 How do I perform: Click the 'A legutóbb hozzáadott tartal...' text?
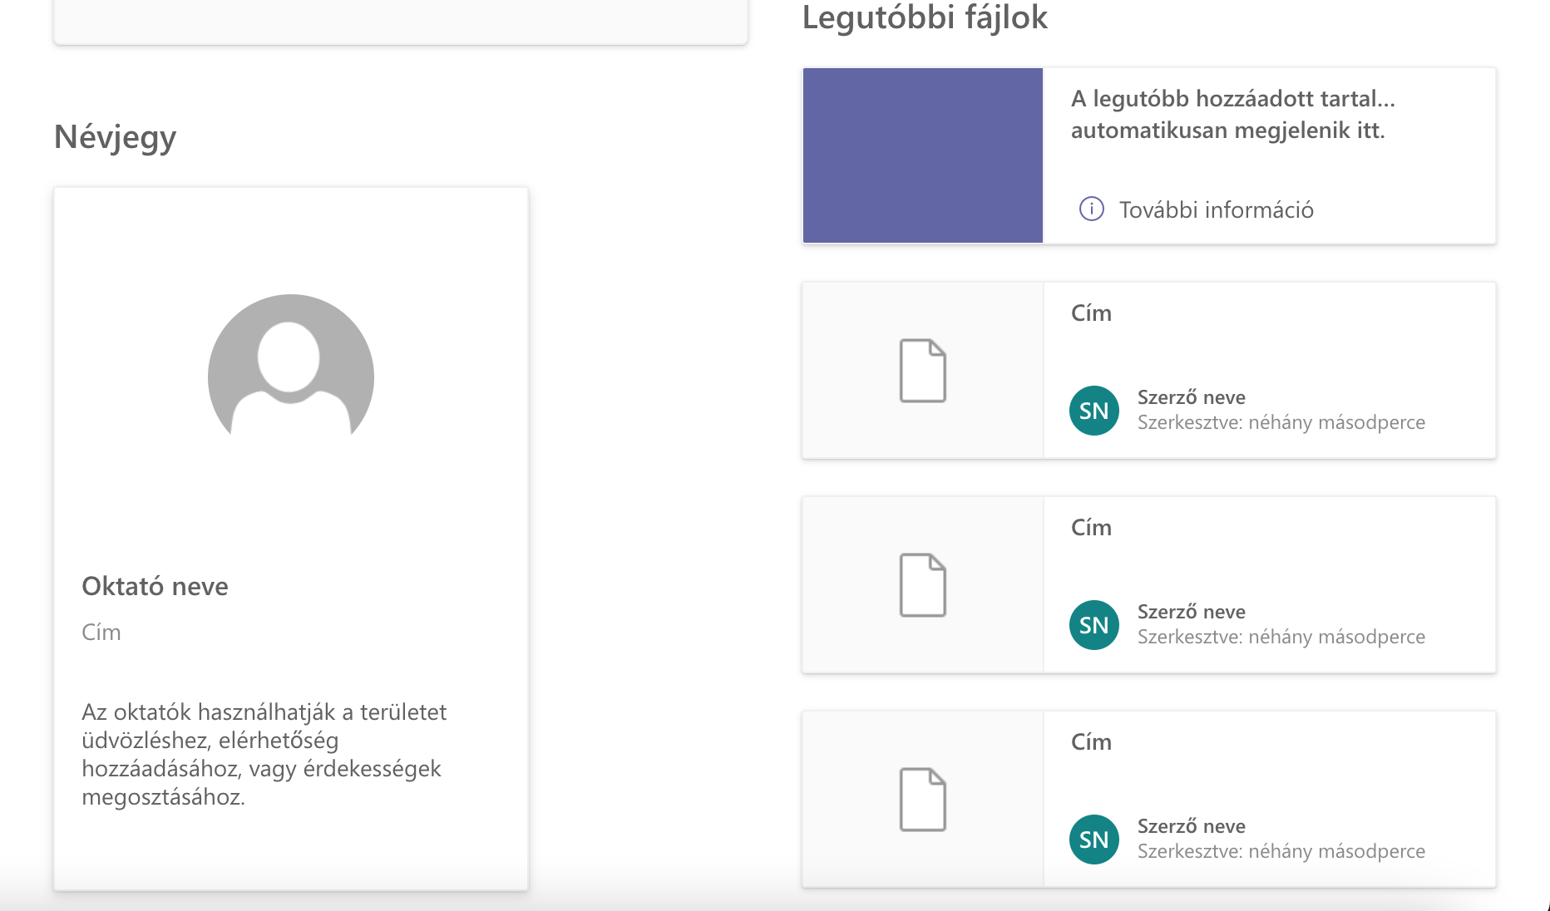click(1233, 99)
